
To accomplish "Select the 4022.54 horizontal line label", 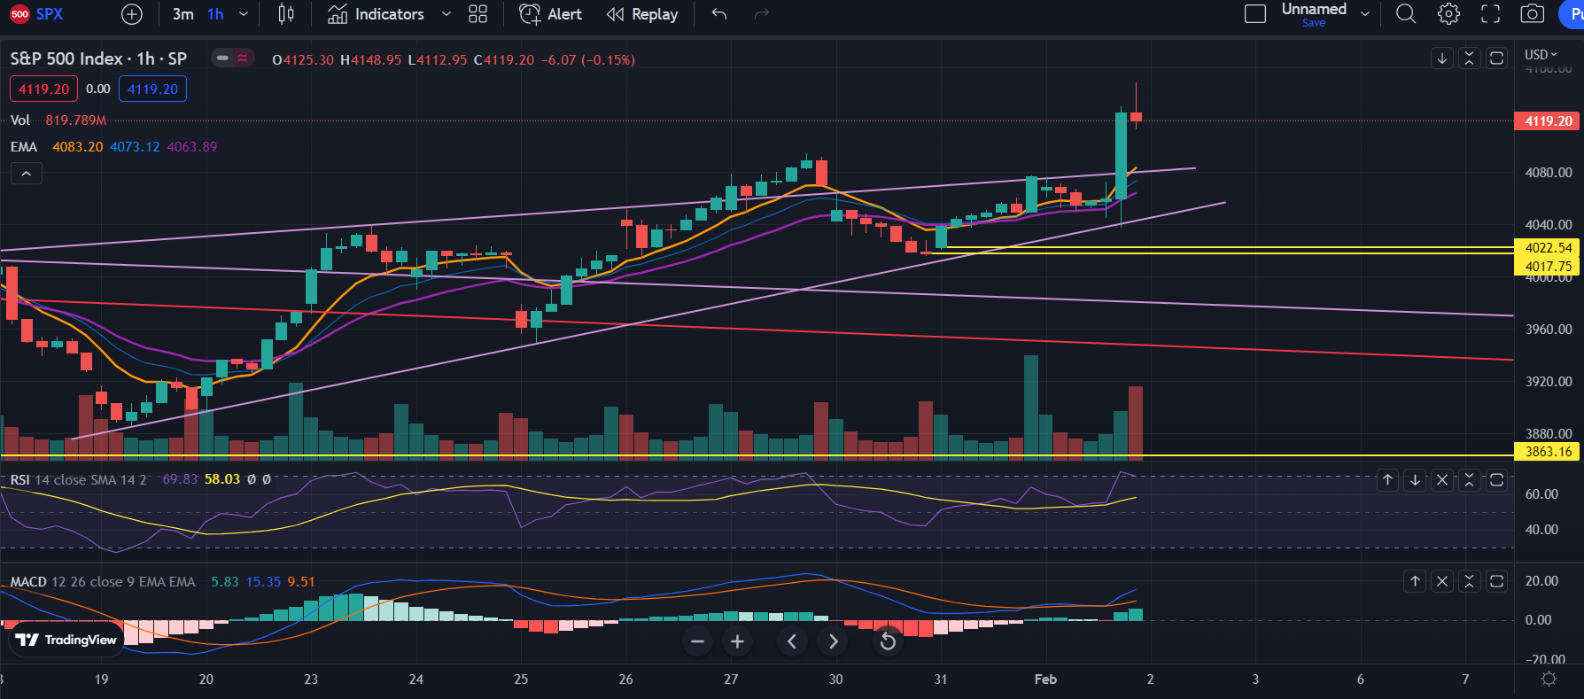I will coord(1548,248).
